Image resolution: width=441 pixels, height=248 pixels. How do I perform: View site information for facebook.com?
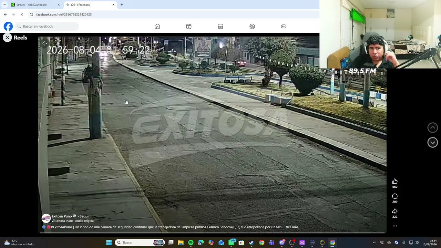tap(32, 14)
